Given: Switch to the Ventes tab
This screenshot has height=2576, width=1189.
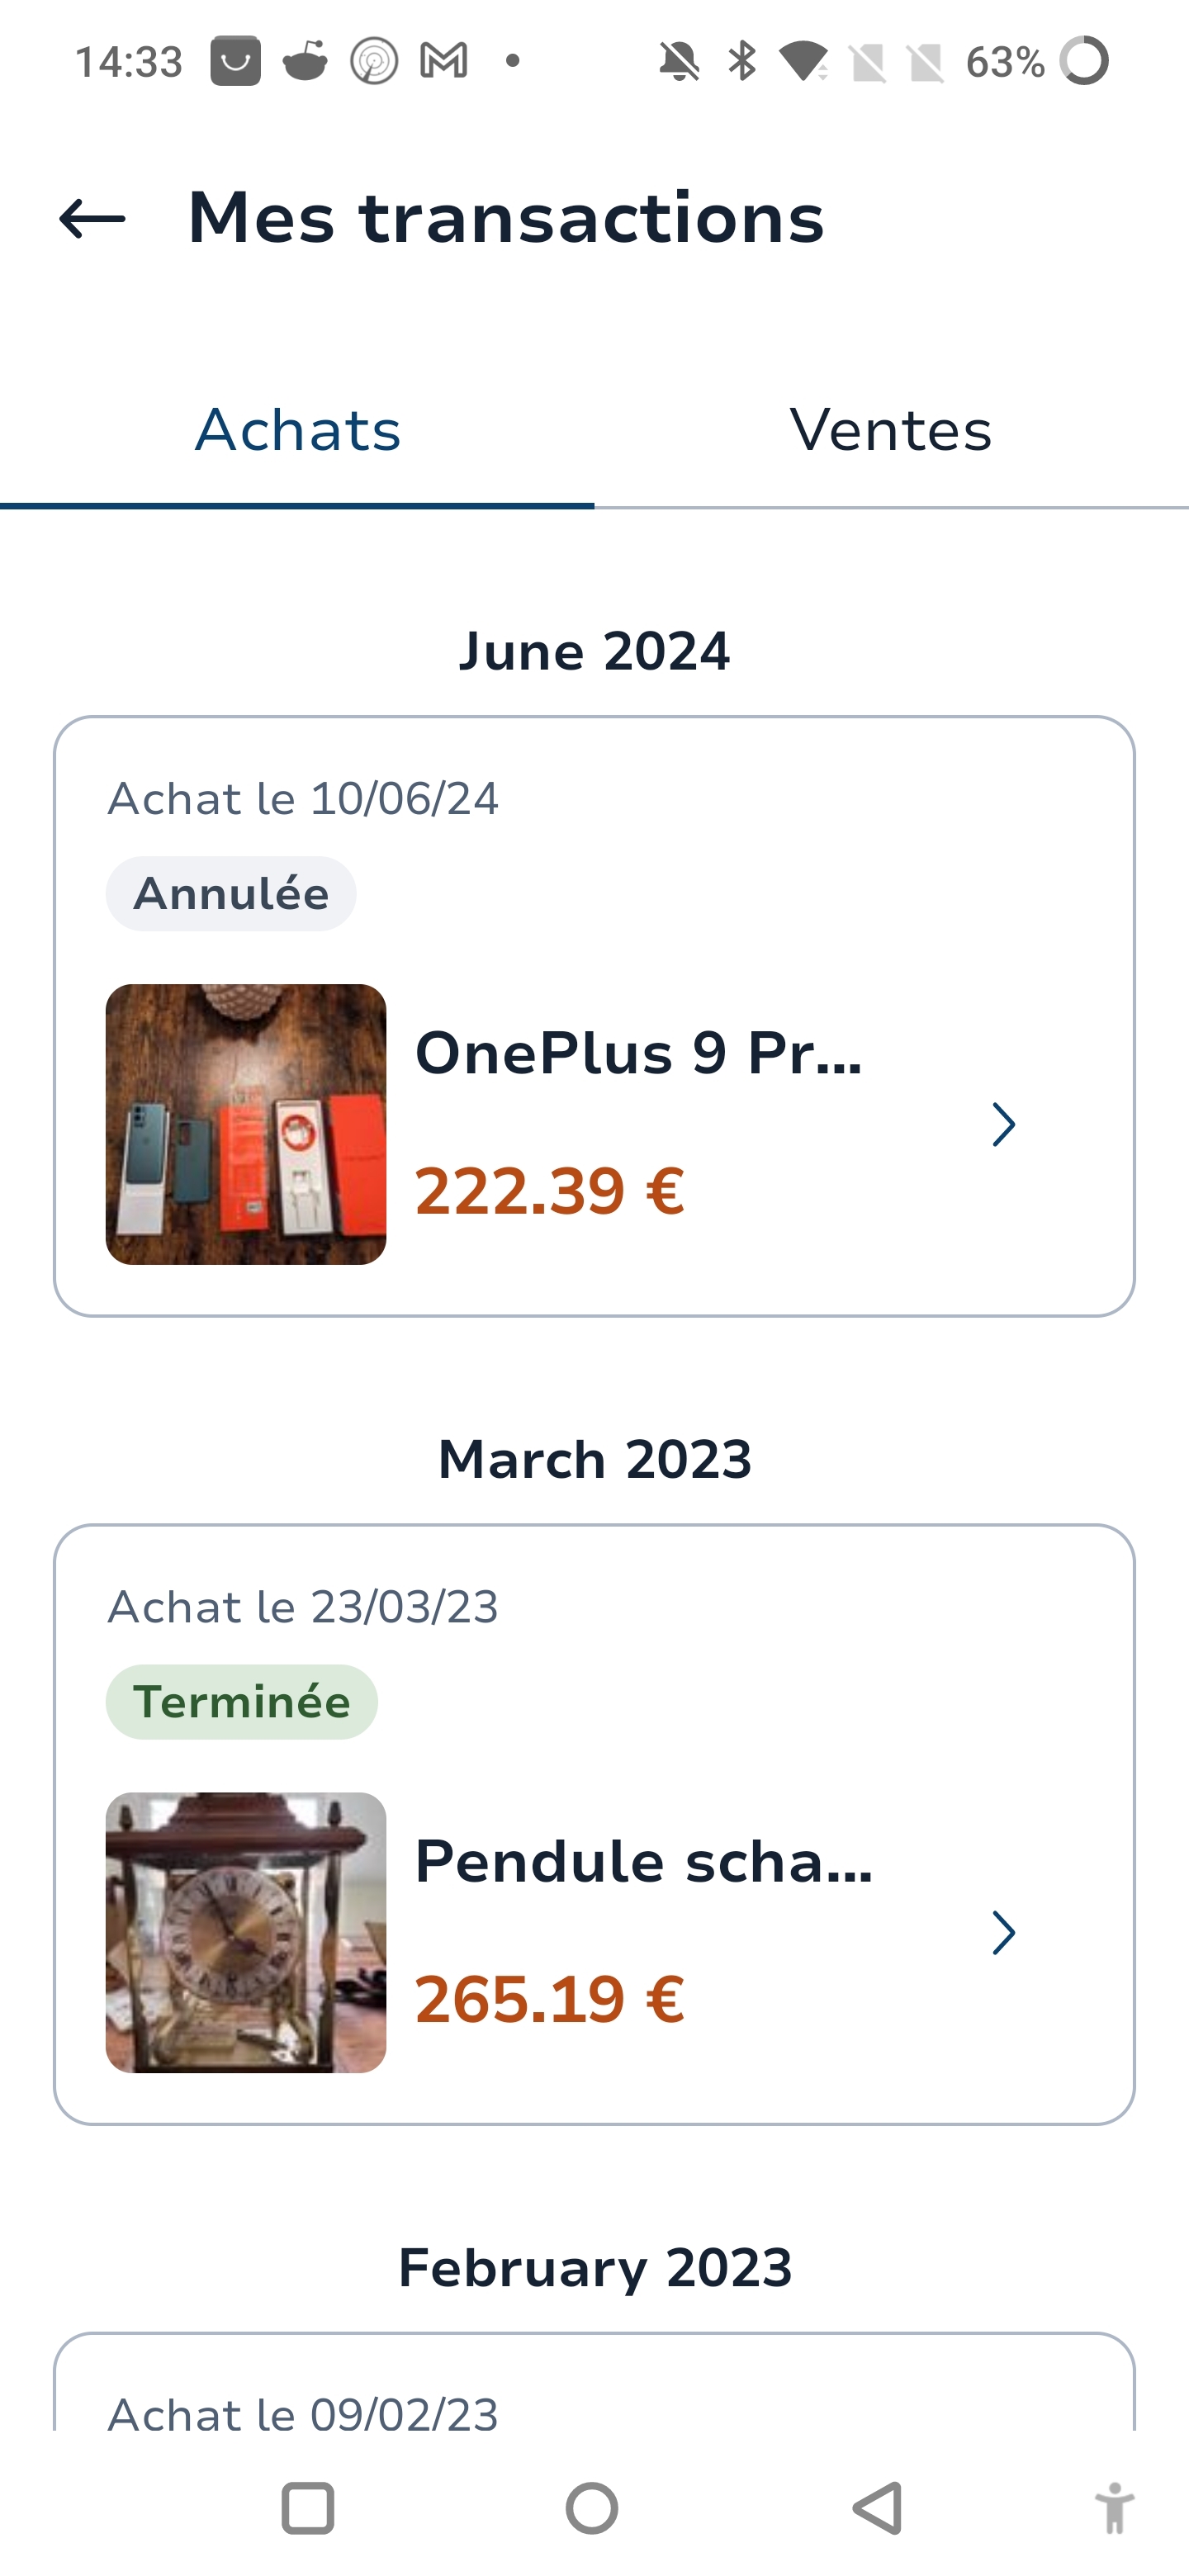Looking at the screenshot, I should [x=891, y=430].
